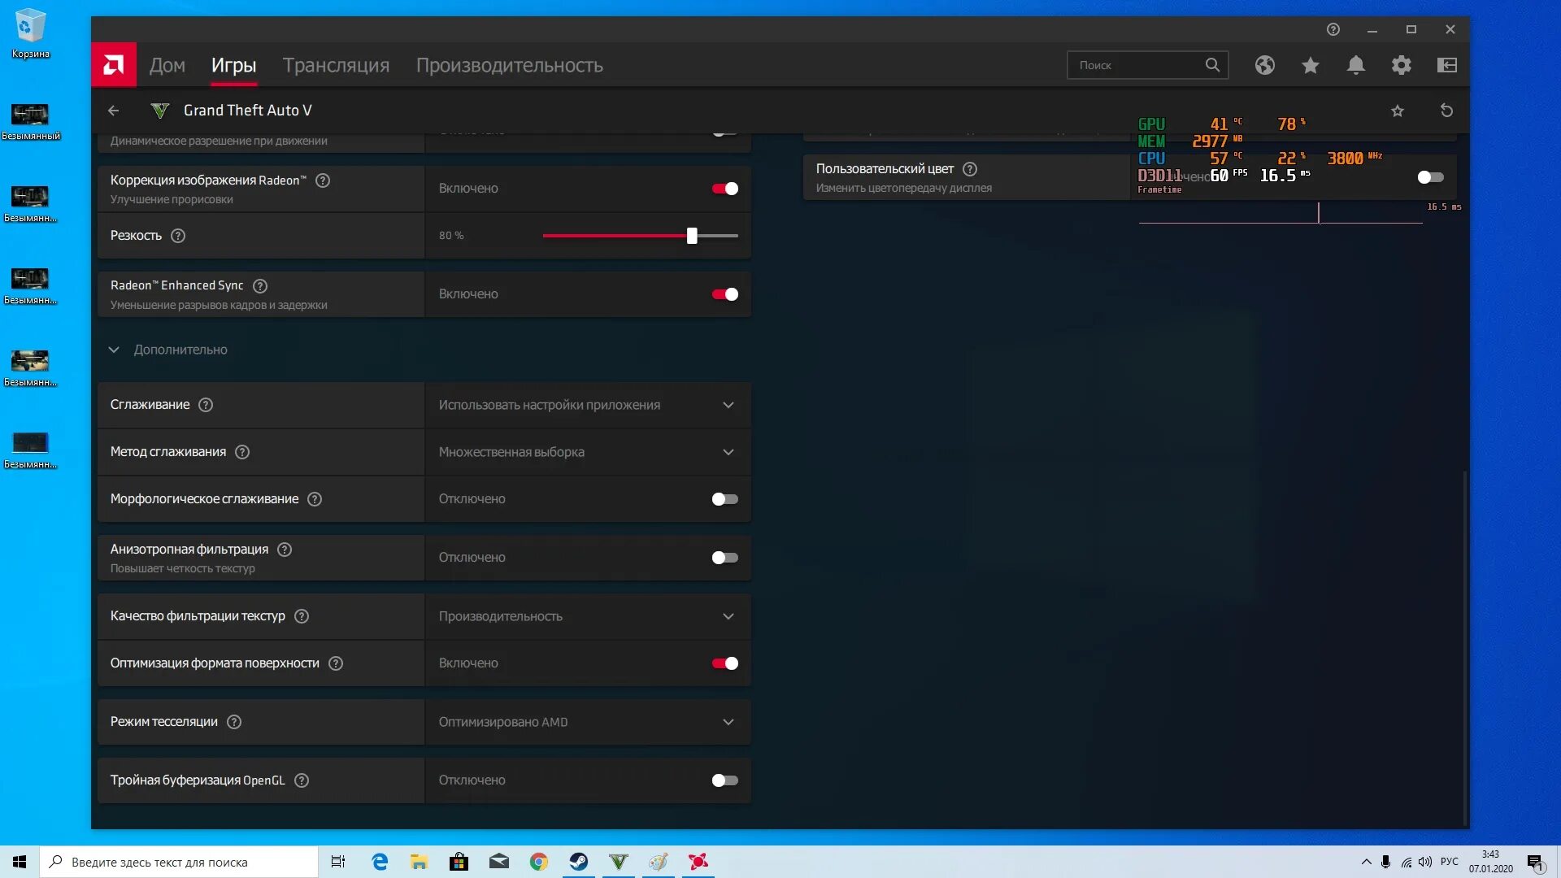This screenshot has height=878, width=1561.
Task: Open favorites star in top toolbar
Action: point(1310,65)
